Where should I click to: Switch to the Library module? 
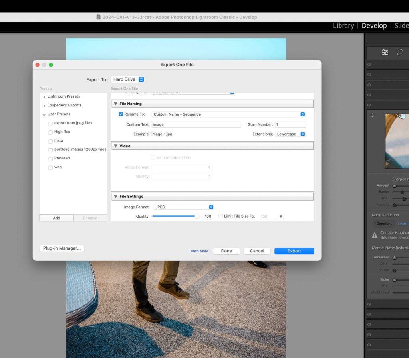pyautogui.click(x=343, y=25)
